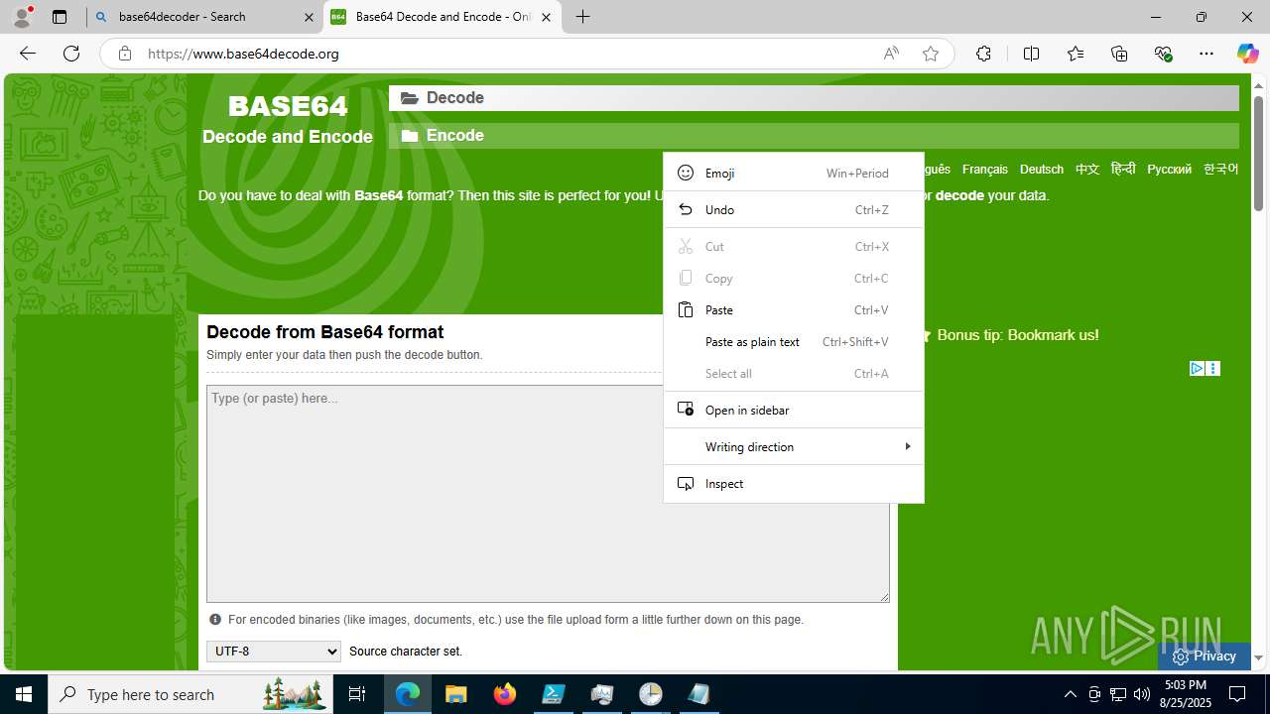The image size is (1270, 714).
Task: Open the network tray icon
Action: tap(1118, 694)
